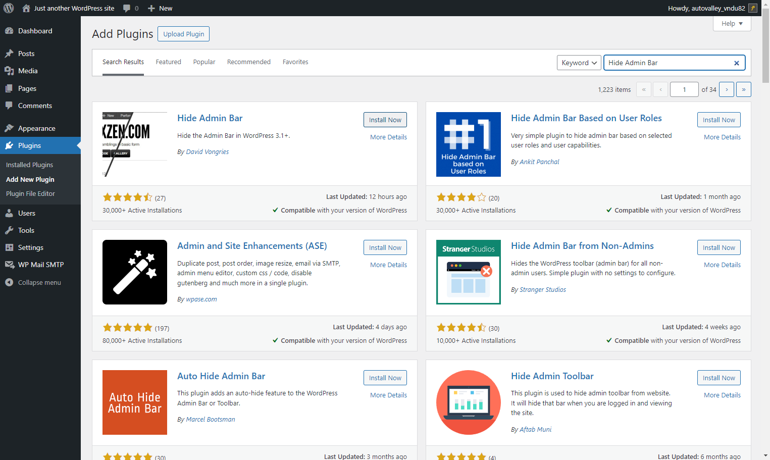Clear the plugin search field

click(x=737, y=63)
